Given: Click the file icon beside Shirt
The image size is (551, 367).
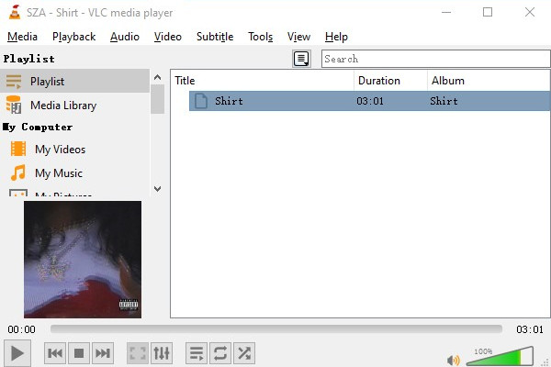Looking at the screenshot, I should [201, 101].
